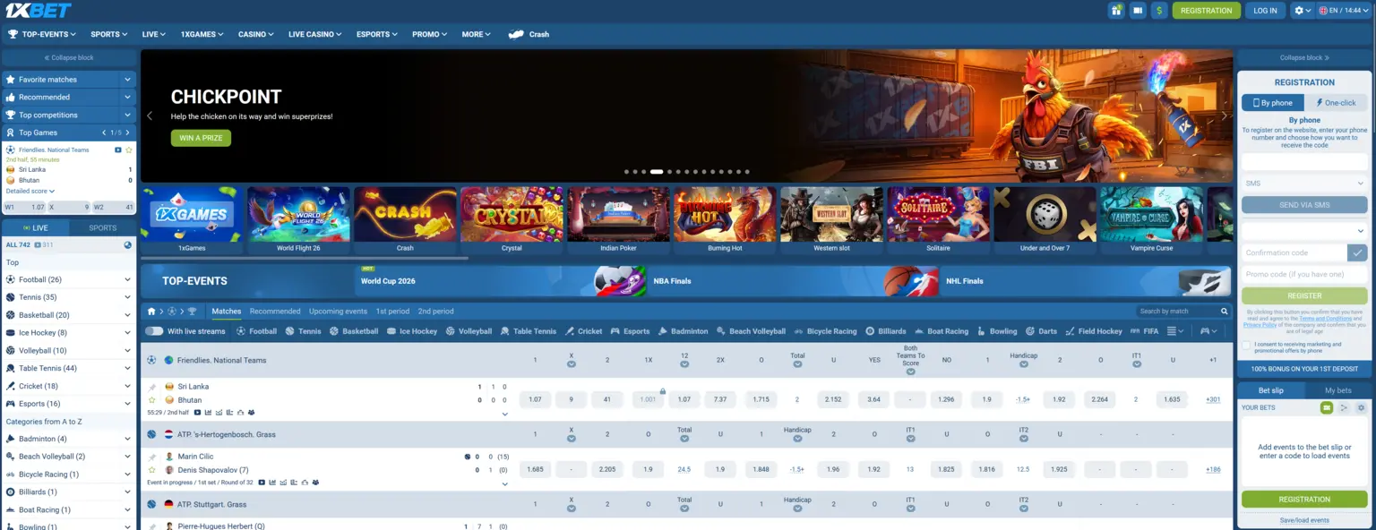Image resolution: width=1376 pixels, height=530 pixels.
Task: Filter matches by Bowling in sport bar
Action: (996, 331)
